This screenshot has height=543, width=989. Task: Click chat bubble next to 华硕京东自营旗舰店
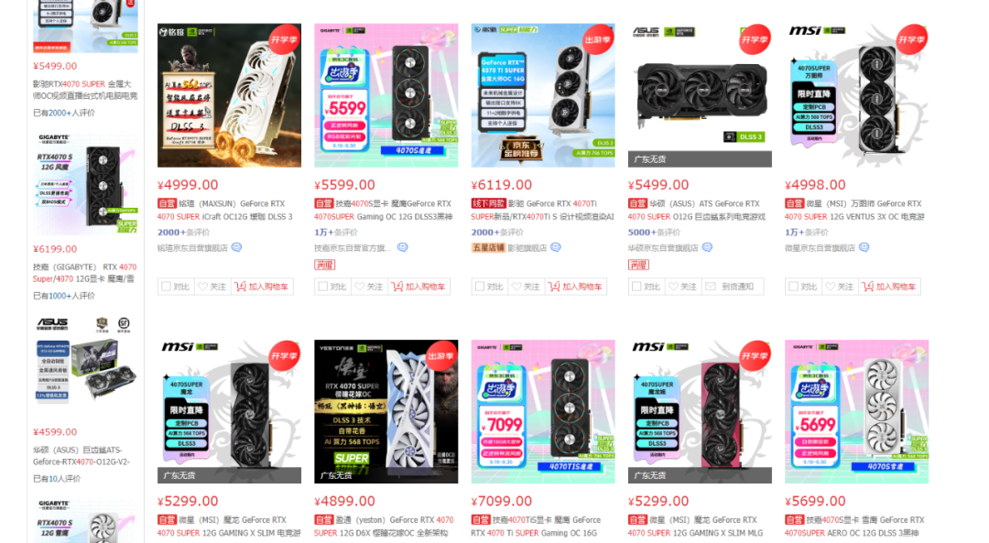707,247
